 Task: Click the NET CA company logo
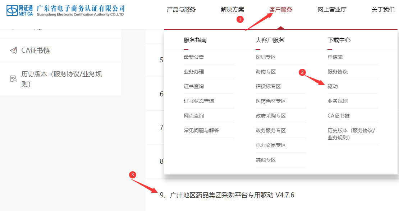65,11
